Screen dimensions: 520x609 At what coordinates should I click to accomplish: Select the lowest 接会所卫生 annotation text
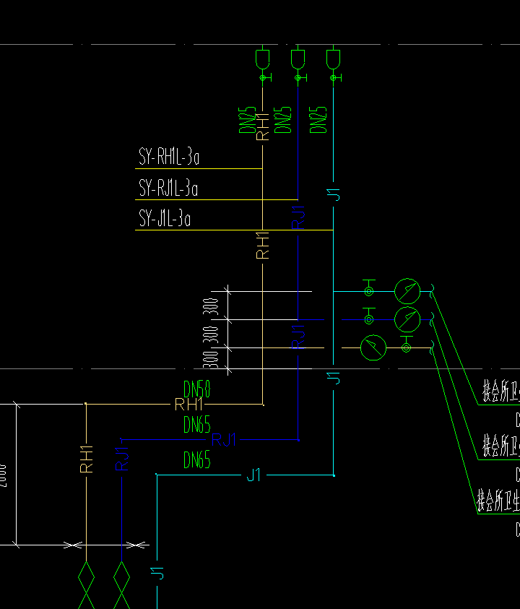coord(498,500)
